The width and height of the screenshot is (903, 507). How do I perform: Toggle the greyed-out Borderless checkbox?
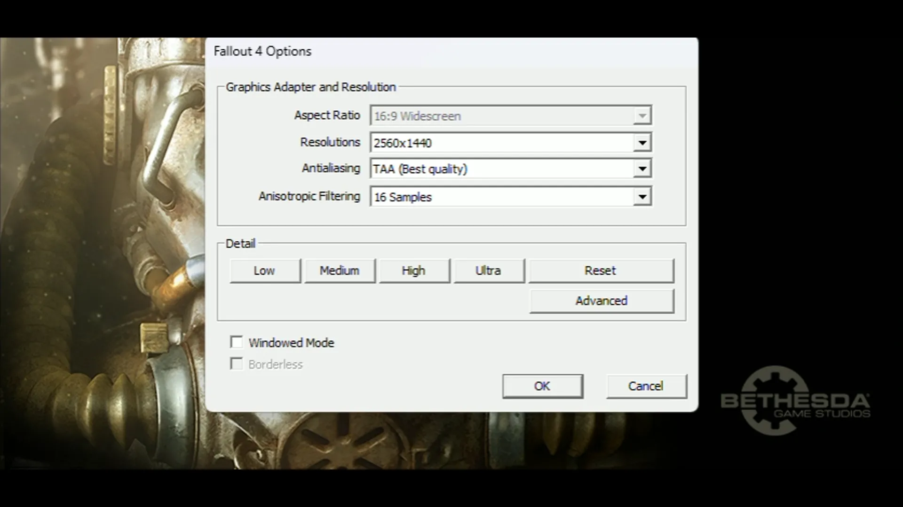[x=237, y=364]
